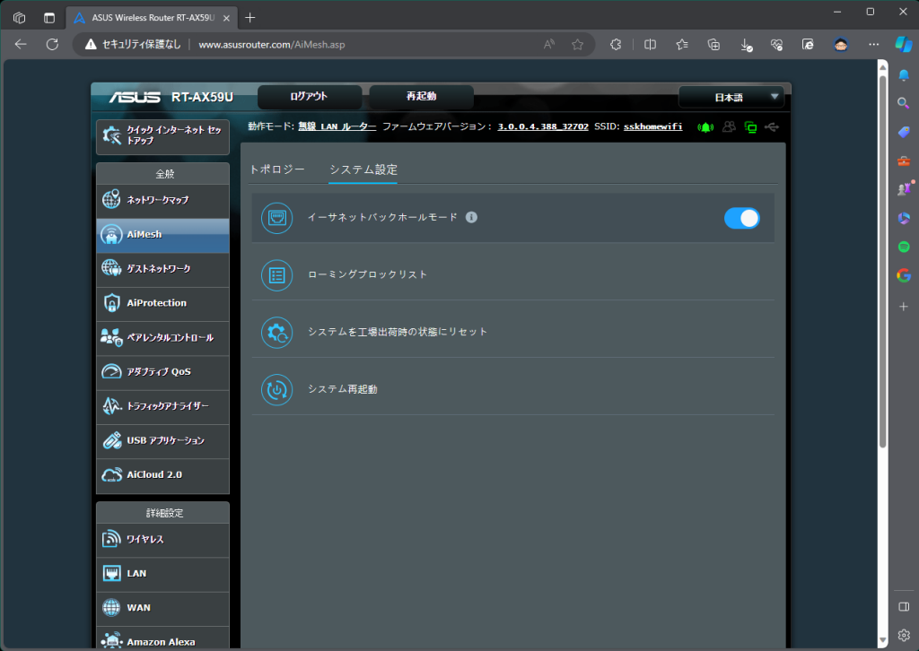Click the ローミングブロックリスト list icon
The width and height of the screenshot is (919, 651).
click(x=276, y=275)
